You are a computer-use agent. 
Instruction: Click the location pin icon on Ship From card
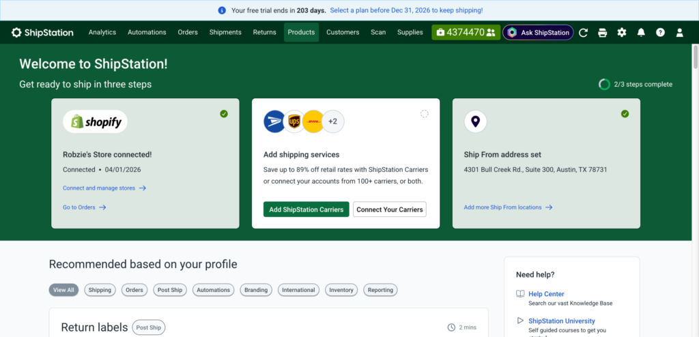point(475,121)
